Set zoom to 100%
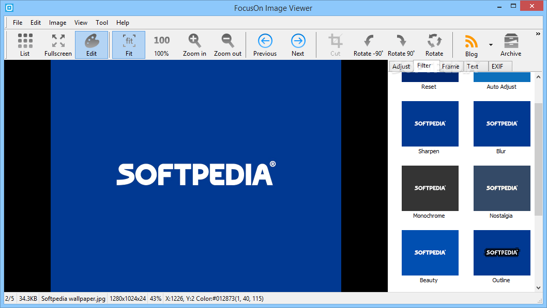 tap(161, 45)
